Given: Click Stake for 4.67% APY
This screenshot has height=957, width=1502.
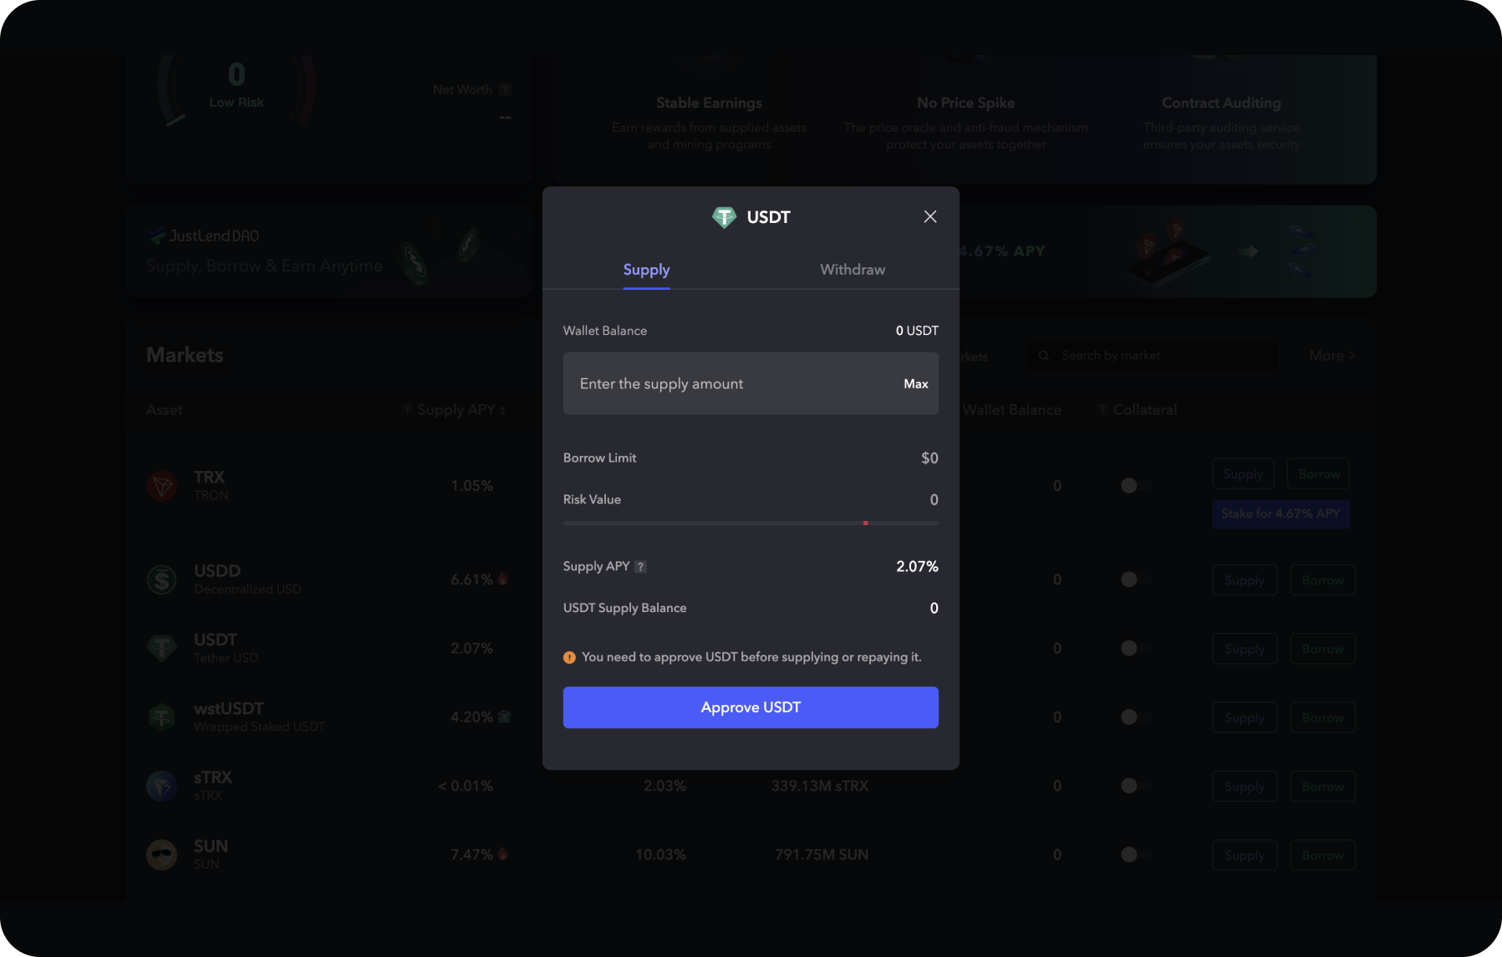Looking at the screenshot, I should point(1280,514).
